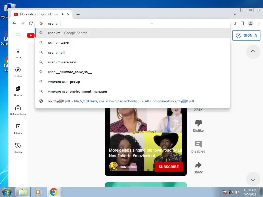This screenshot has height=197, width=263.
Task: Click the network tray icon
Action: 231,192
